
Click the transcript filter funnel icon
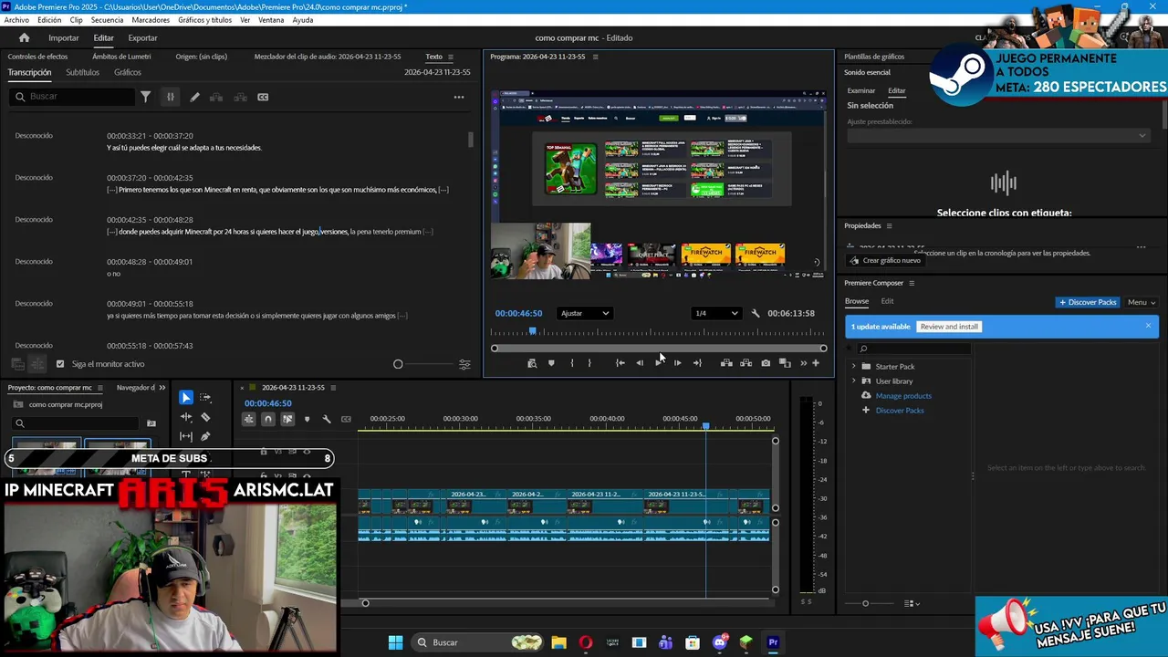pyautogui.click(x=145, y=97)
